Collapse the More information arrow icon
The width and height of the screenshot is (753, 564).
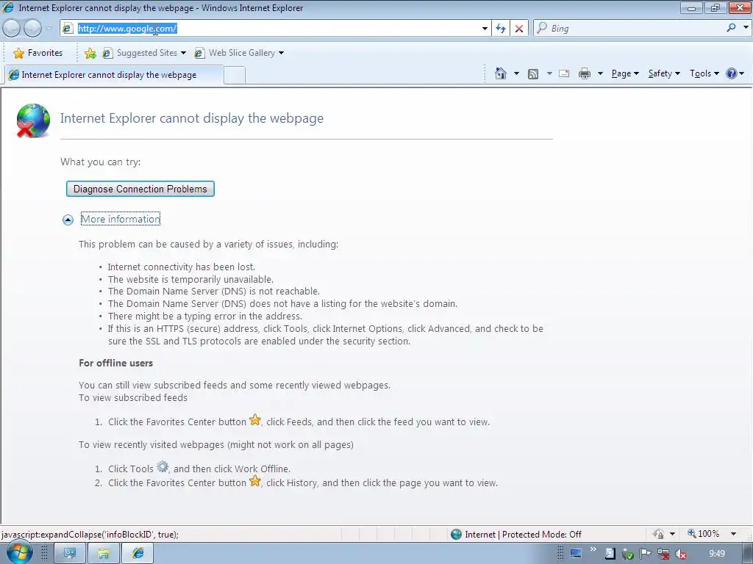(68, 220)
